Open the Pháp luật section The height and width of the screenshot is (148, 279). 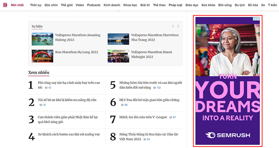[x=175, y=5]
